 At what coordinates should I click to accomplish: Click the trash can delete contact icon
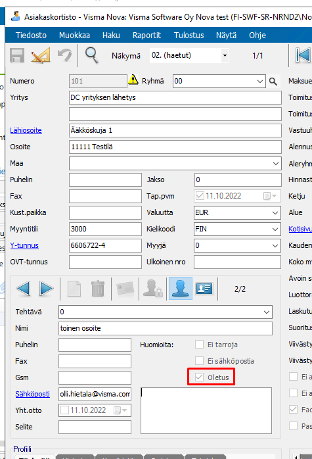coord(98,289)
